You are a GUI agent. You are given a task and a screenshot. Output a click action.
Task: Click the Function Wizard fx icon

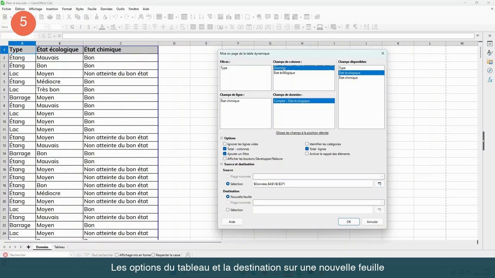pyautogui.click(x=44, y=36)
